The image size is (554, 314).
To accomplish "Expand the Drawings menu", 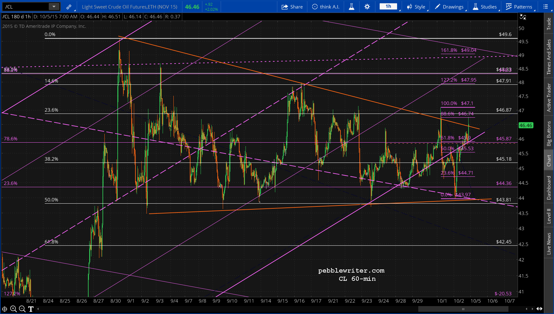I will coord(449,7).
